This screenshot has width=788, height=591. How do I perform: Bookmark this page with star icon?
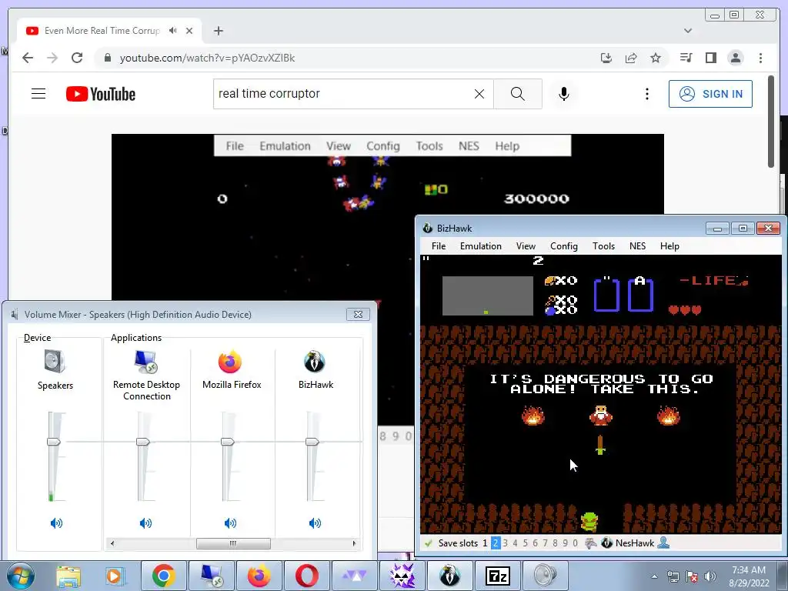pos(656,58)
